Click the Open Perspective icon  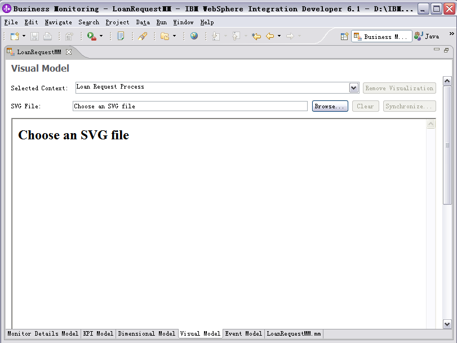pyautogui.click(x=344, y=37)
